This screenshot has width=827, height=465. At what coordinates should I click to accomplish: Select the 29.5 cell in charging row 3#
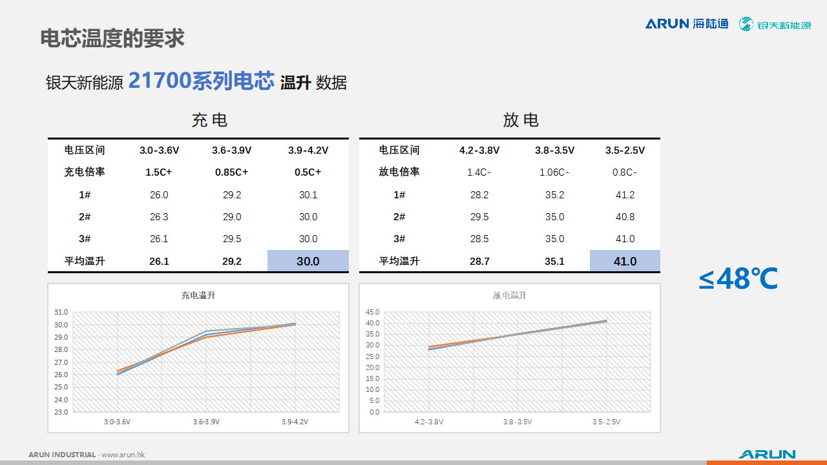[231, 239]
